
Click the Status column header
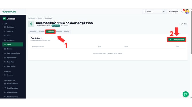pyautogui.click(x=126, y=46)
